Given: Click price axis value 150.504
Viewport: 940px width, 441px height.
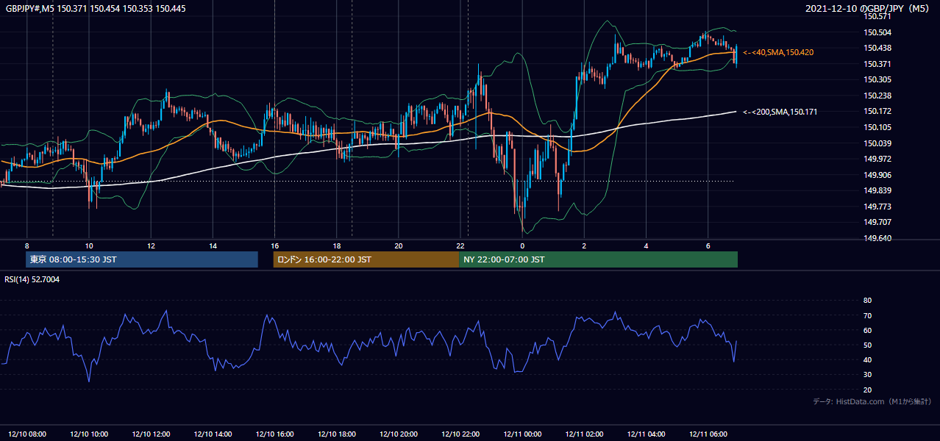Looking at the screenshot, I should (x=877, y=32).
